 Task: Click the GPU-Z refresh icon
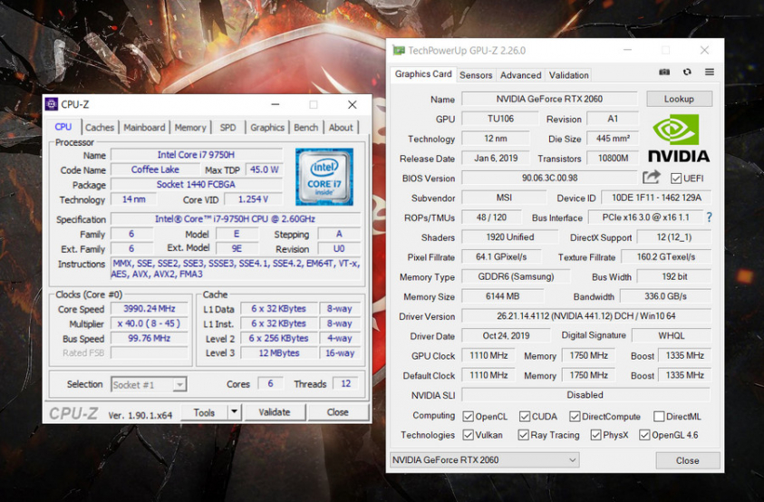687,72
